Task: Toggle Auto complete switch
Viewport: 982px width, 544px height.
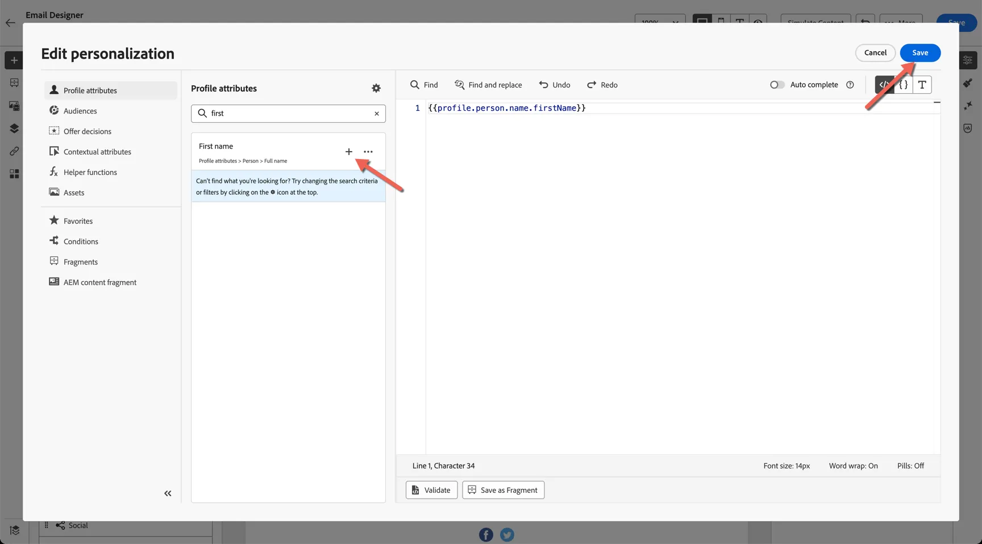Action: 777,85
